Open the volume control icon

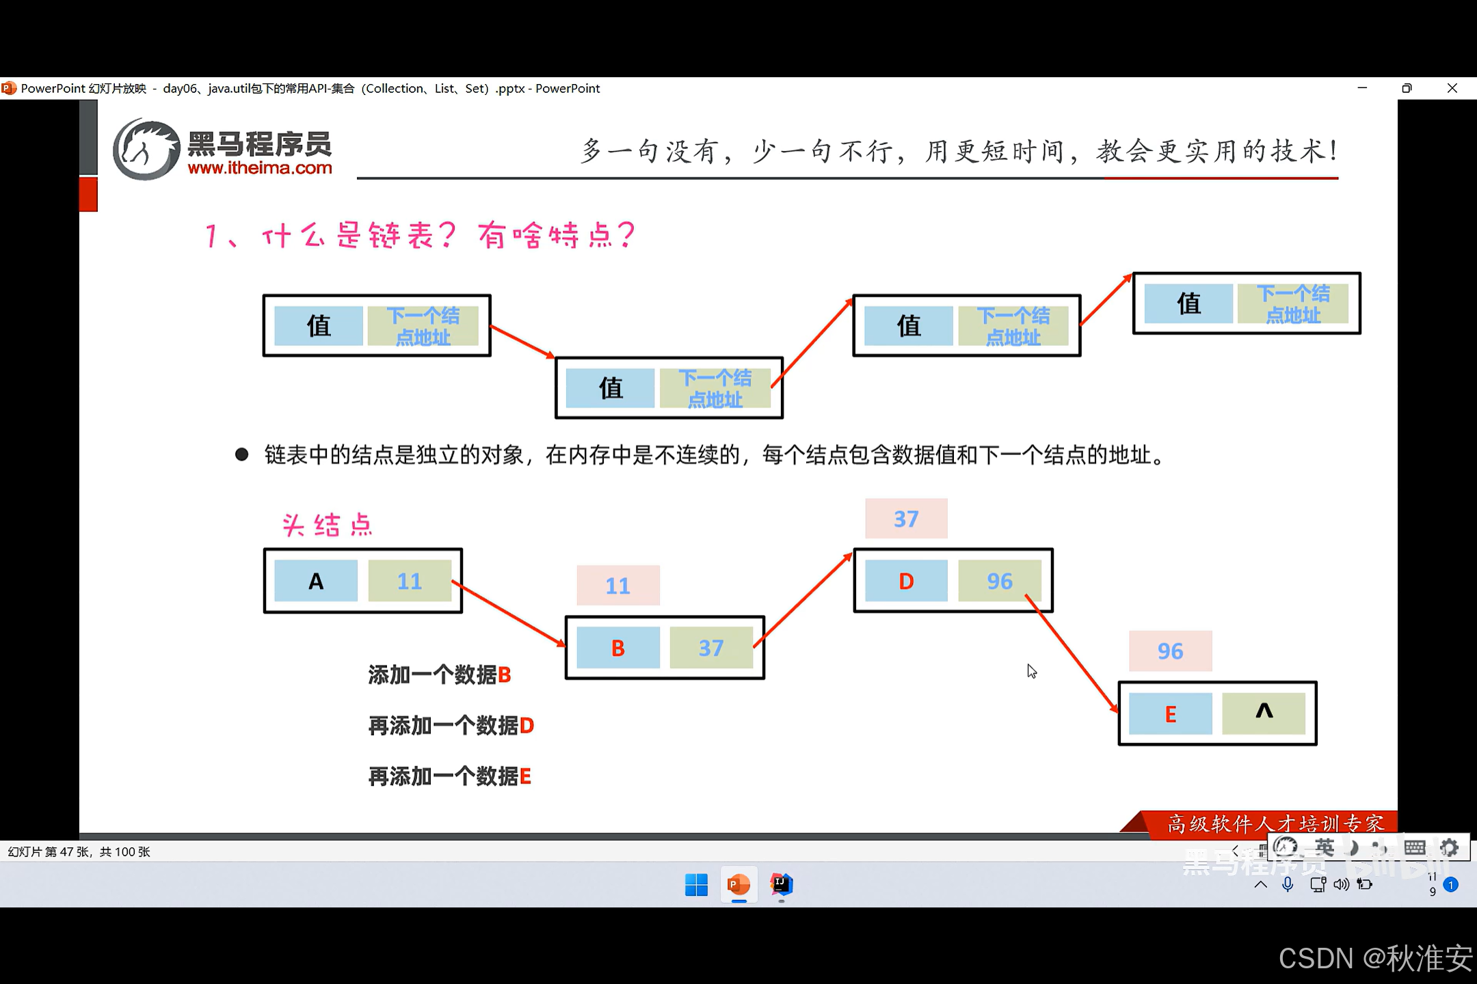1341,884
